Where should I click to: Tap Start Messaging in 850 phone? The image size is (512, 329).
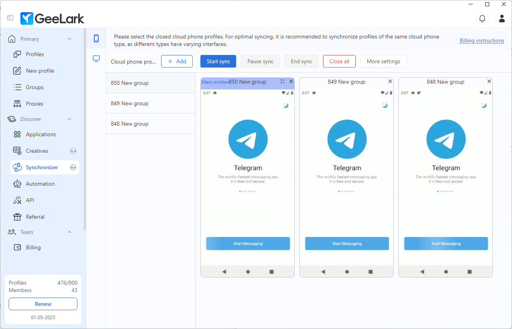(x=248, y=243)
